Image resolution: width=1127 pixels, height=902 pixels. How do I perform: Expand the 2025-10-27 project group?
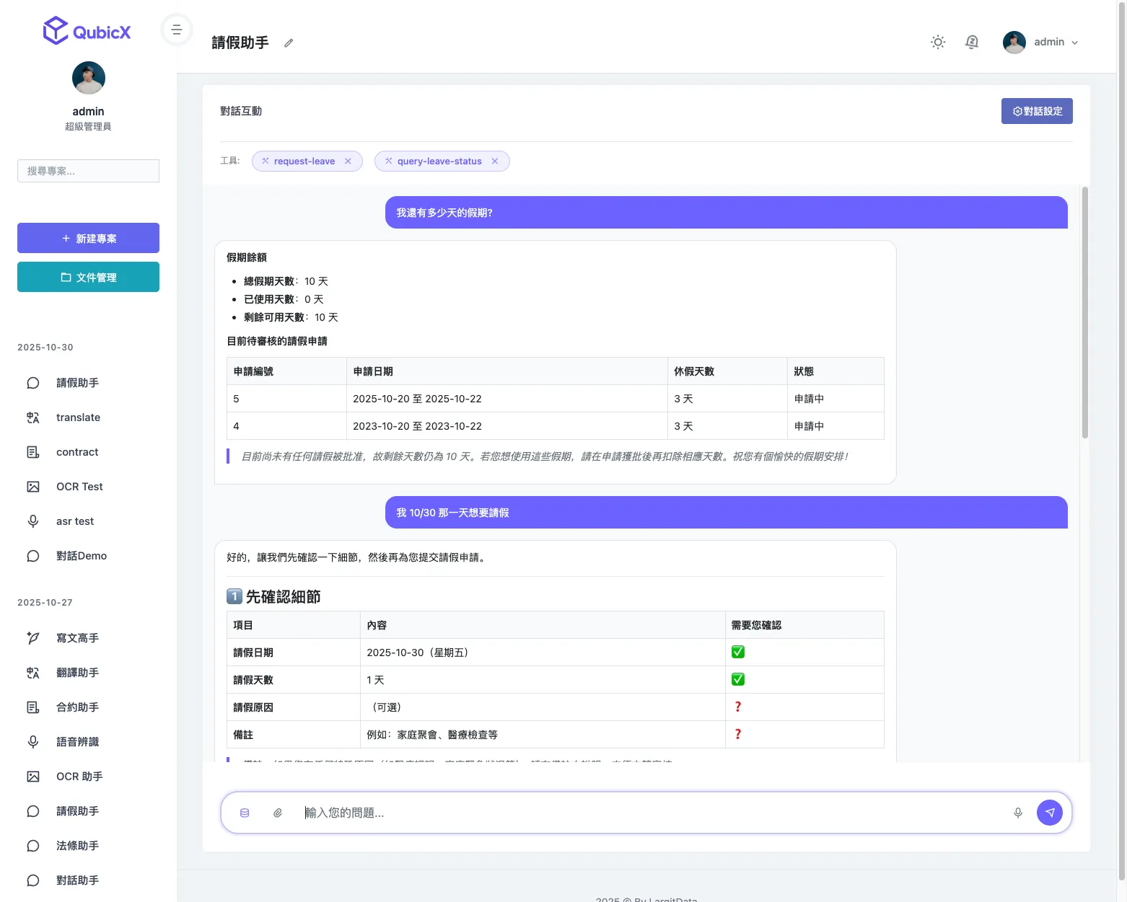tap(45, 602)
